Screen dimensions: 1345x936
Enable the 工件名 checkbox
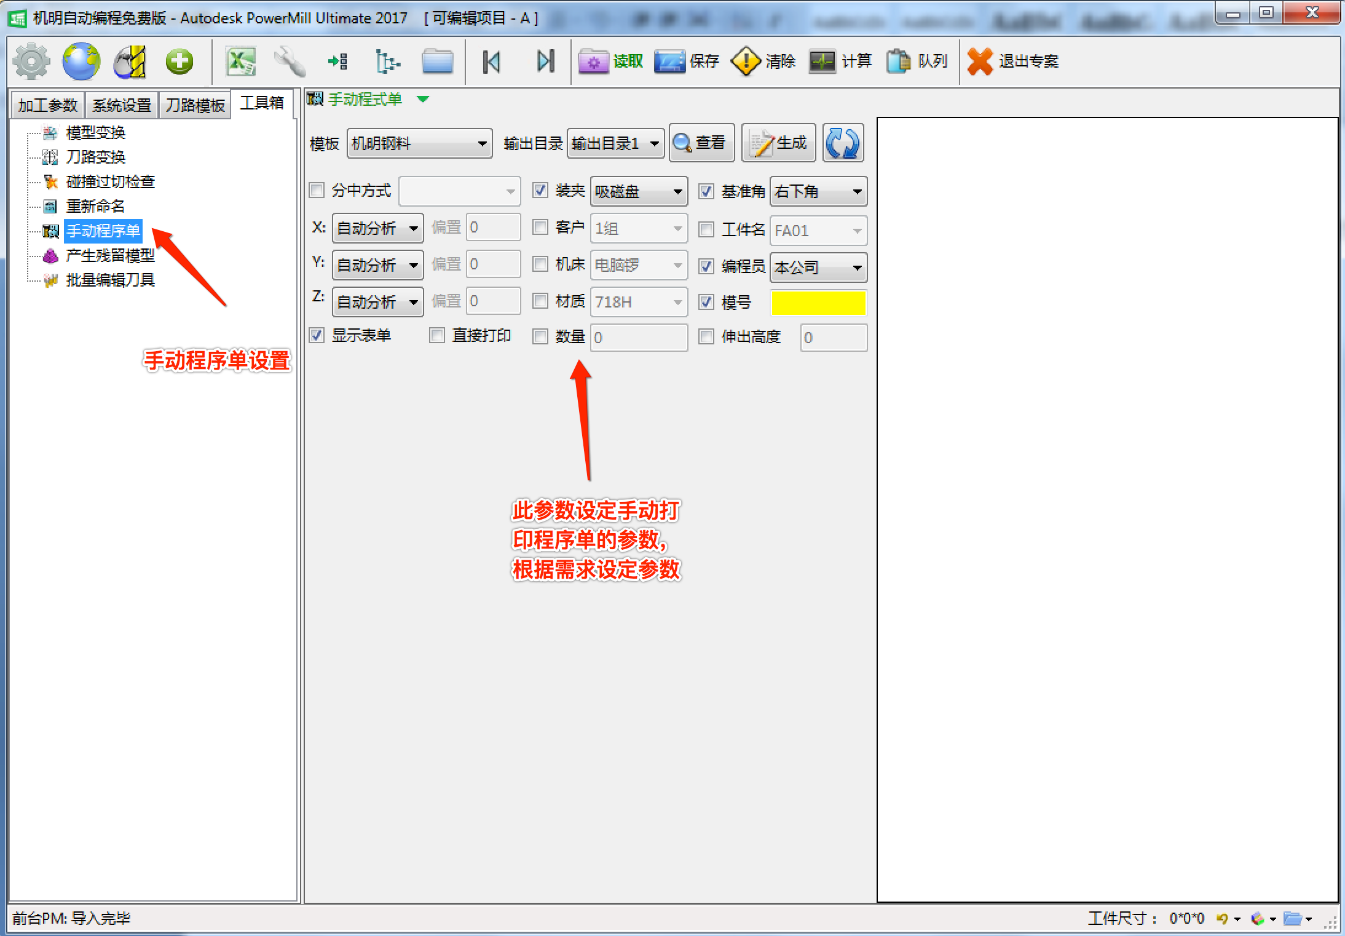706,229
